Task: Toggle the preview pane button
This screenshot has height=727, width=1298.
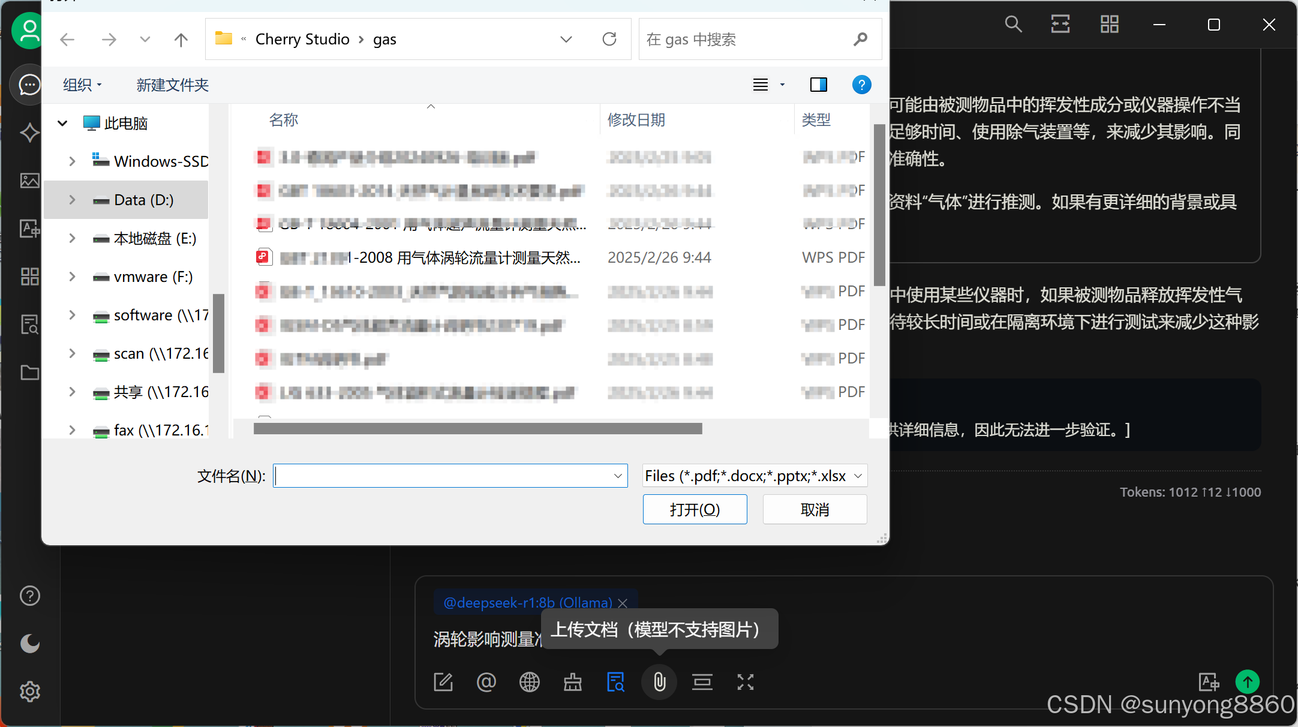Action: [x=818, y=85]
